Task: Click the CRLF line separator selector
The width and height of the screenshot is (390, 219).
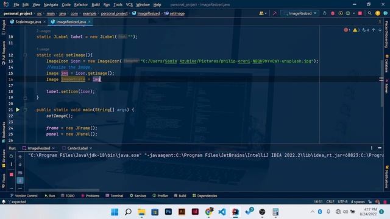Action: click(x=330, y=202)
